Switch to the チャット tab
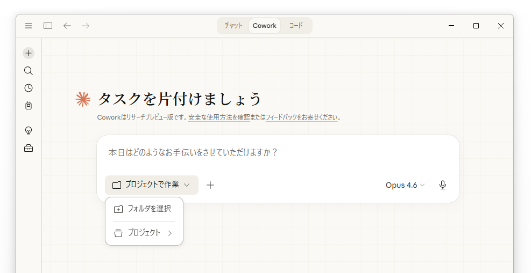This screenshot has width=531, height=273. point(233,26)
